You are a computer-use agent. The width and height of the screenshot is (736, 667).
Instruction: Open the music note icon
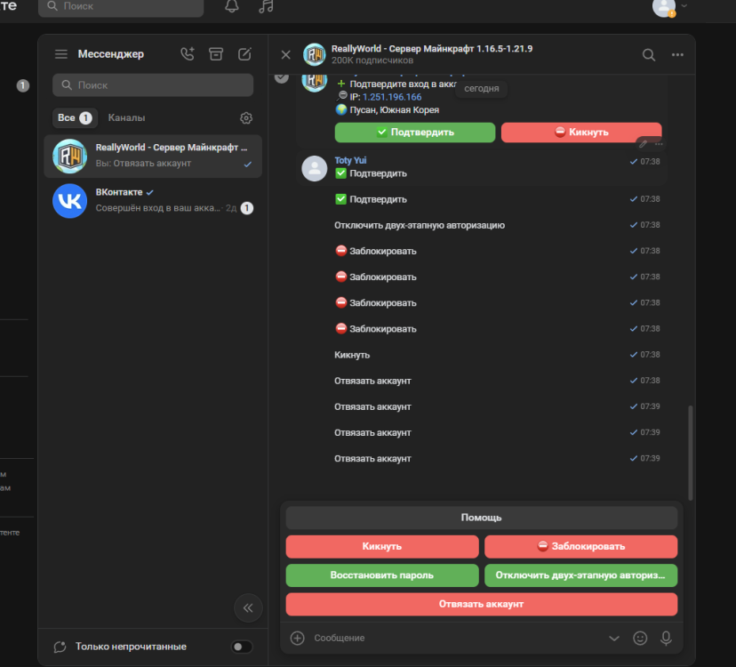266,6
